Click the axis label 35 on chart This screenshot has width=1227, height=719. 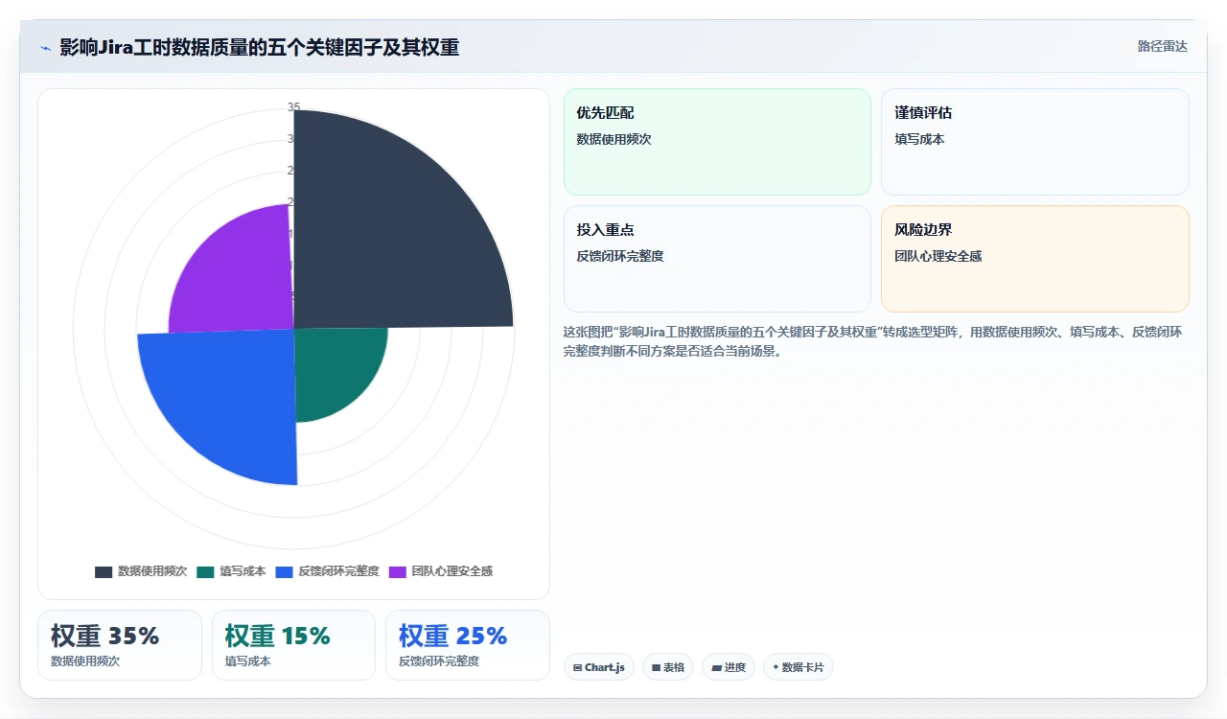[293, 107]
